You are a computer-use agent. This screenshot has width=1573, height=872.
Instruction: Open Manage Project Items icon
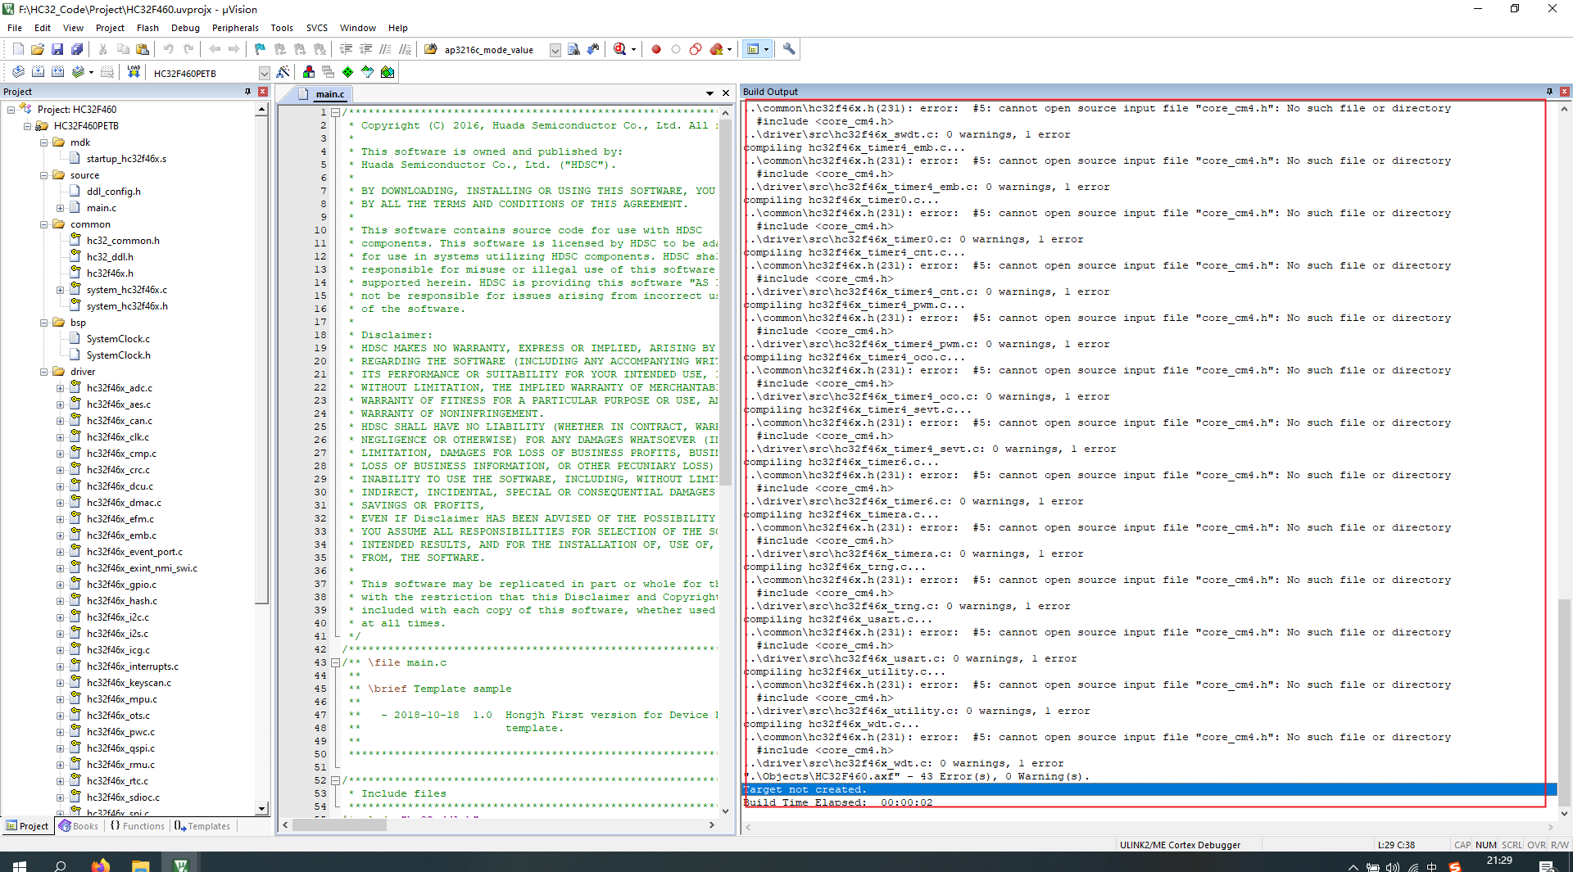pyautogui.click(x=309, y=72)
